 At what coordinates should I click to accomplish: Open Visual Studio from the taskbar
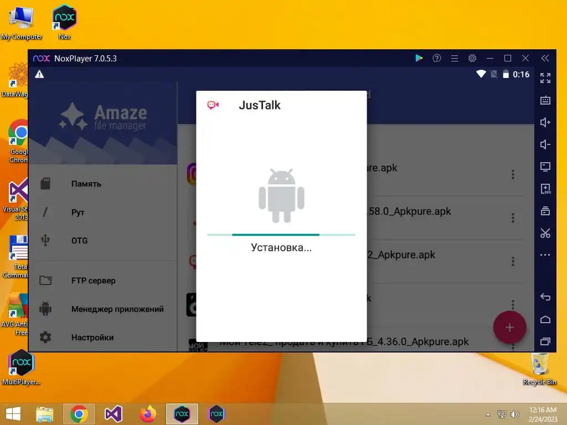click(113, 414)
